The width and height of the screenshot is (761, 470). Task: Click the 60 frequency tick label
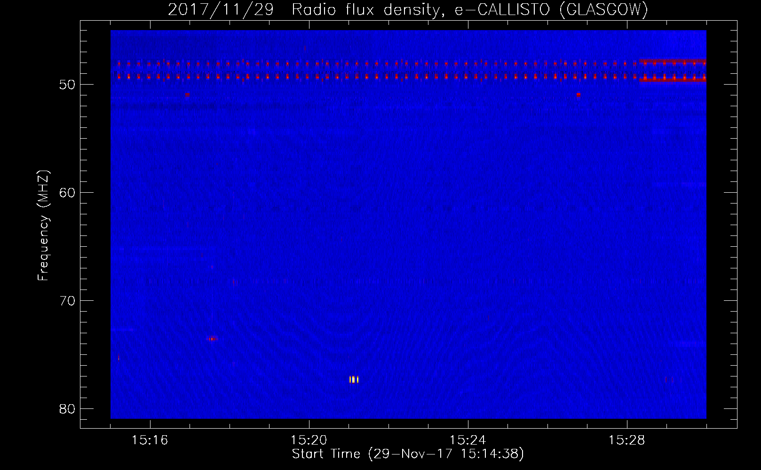(x=68, y=193)
